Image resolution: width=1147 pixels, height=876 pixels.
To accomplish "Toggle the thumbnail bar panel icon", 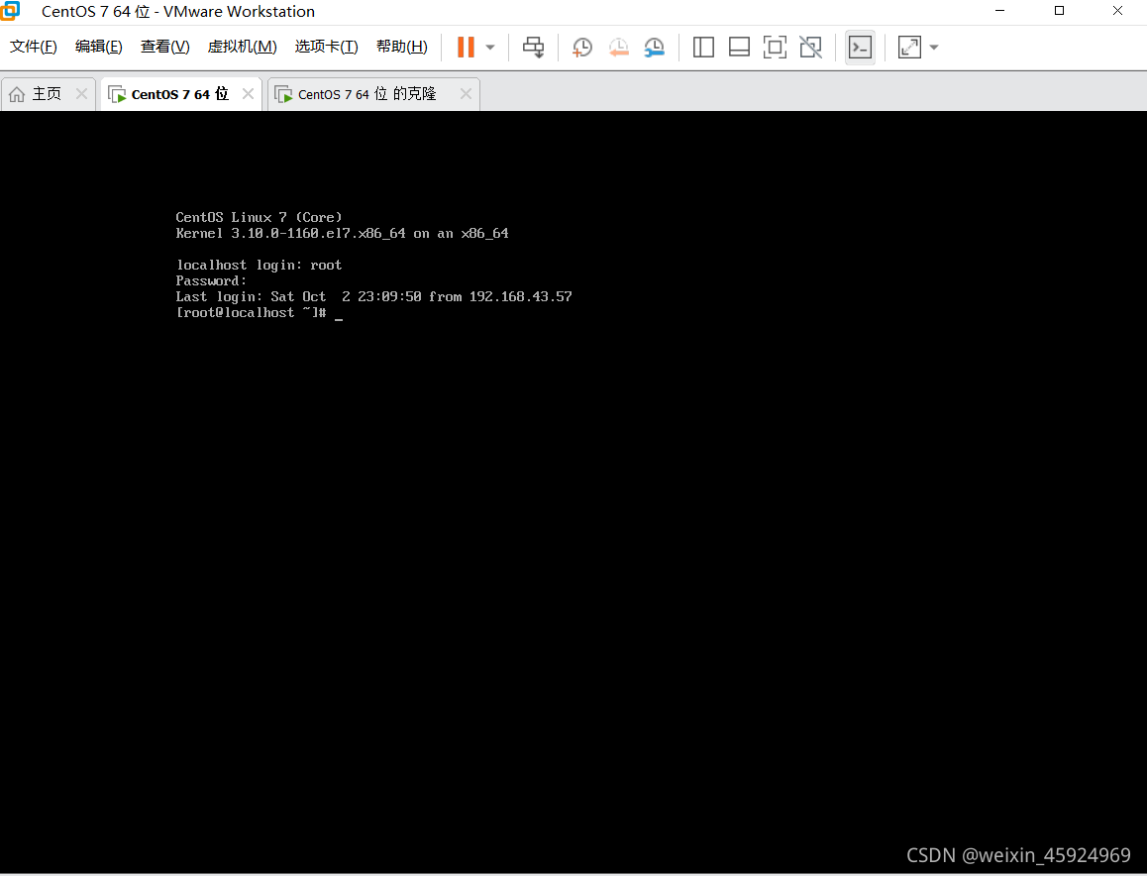I will 739,48.
